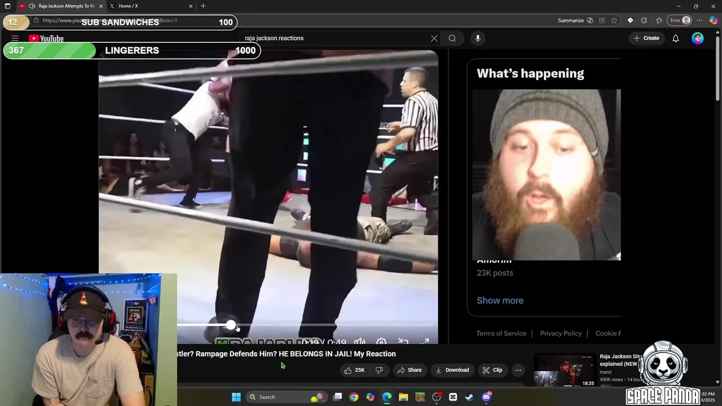Click the Windows taskbar Search box

click(x=287, y=397)
